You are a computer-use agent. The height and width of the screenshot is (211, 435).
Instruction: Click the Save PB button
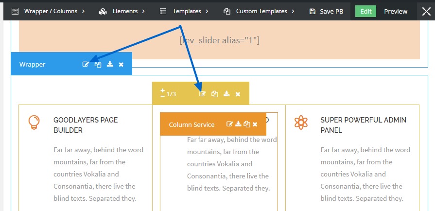click(326, 11)
